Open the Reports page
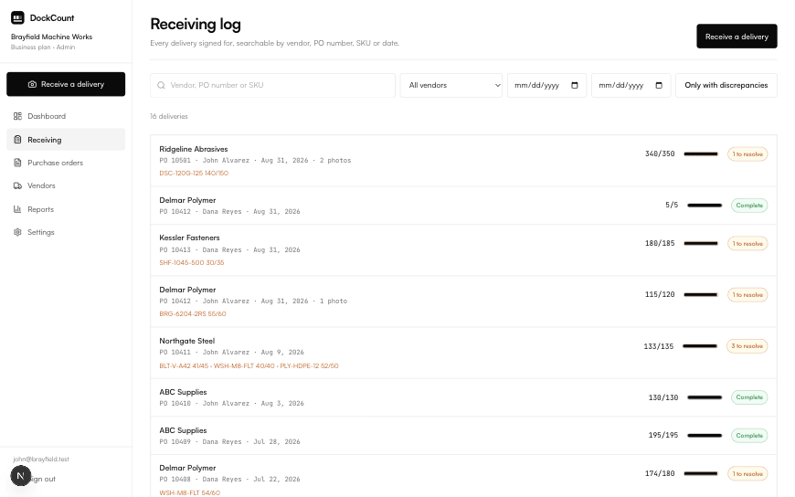Viewport: 795px width, 497px height. pyautogui.click(x=66, y=209)
